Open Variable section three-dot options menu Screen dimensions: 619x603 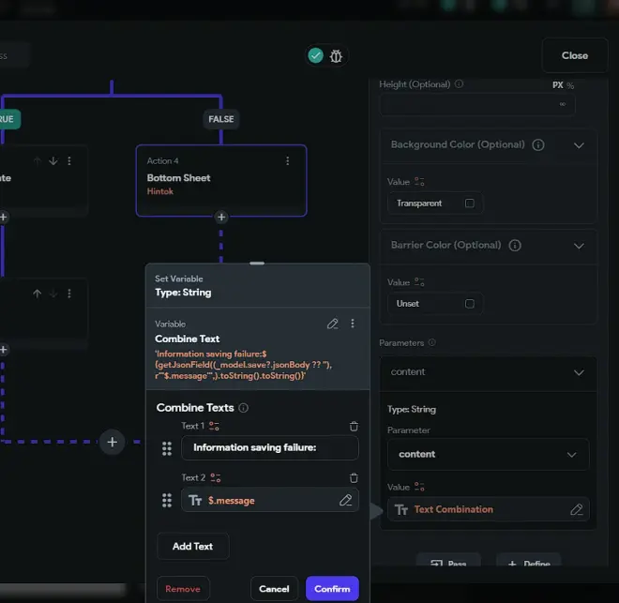pos(353,324)
